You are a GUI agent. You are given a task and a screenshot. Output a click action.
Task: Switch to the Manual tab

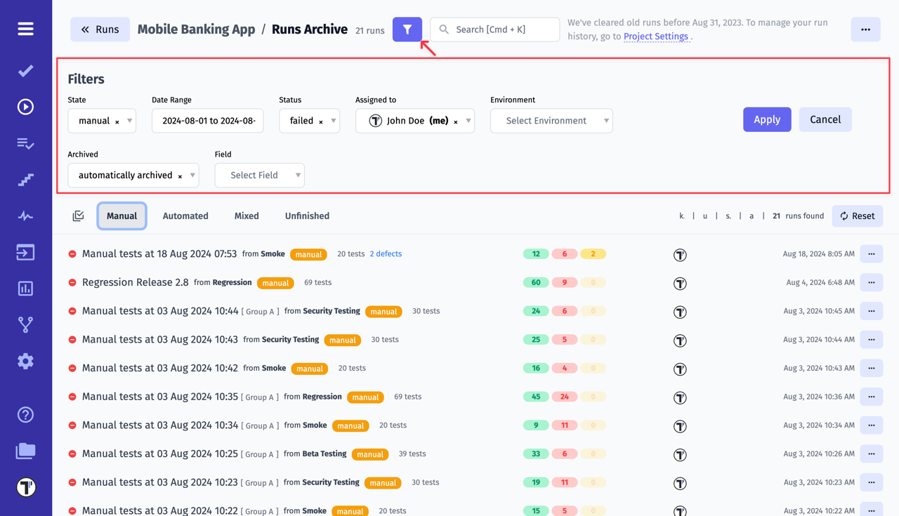point(122,216)
